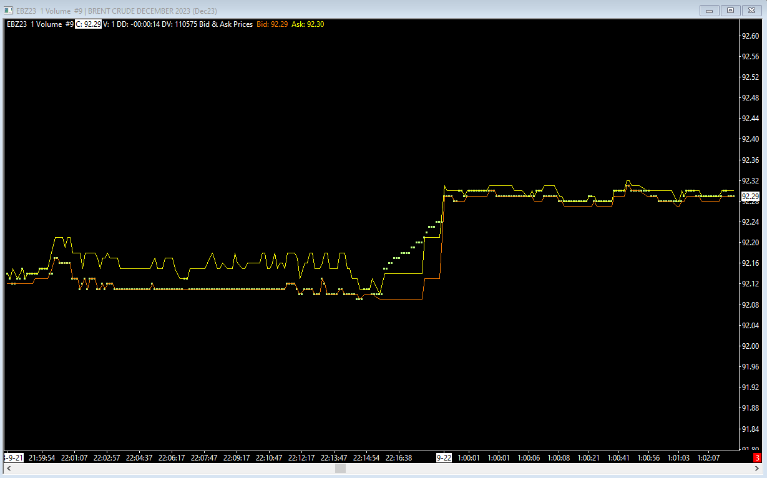The width and height of the screenshot is (767, 478).
Task: Click the 22:09:17 time label
Action: point(237,457)
